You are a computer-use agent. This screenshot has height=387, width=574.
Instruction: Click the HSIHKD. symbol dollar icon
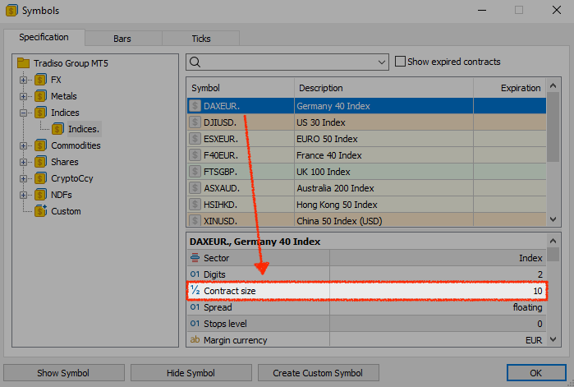(195, 205)
